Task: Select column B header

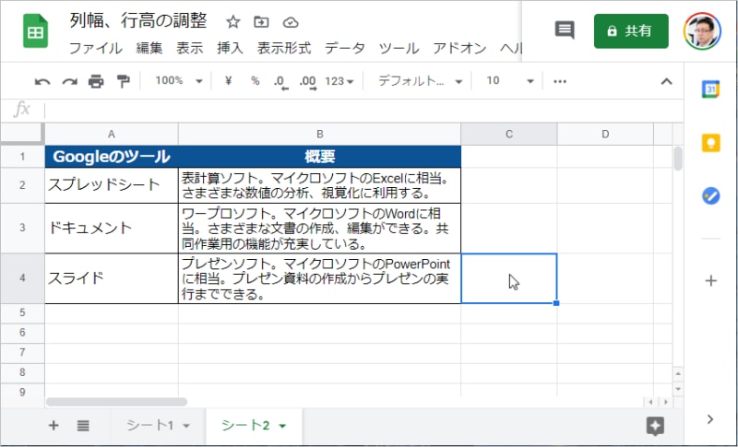Action: tap(319, 135)
